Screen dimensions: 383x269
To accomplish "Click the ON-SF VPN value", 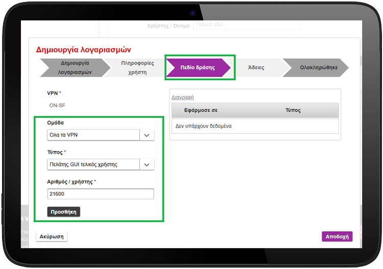I will coord(57,106).
